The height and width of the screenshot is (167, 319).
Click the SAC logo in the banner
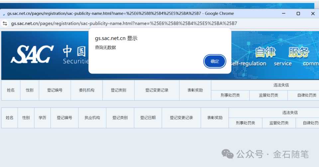(x=32, y=54)
